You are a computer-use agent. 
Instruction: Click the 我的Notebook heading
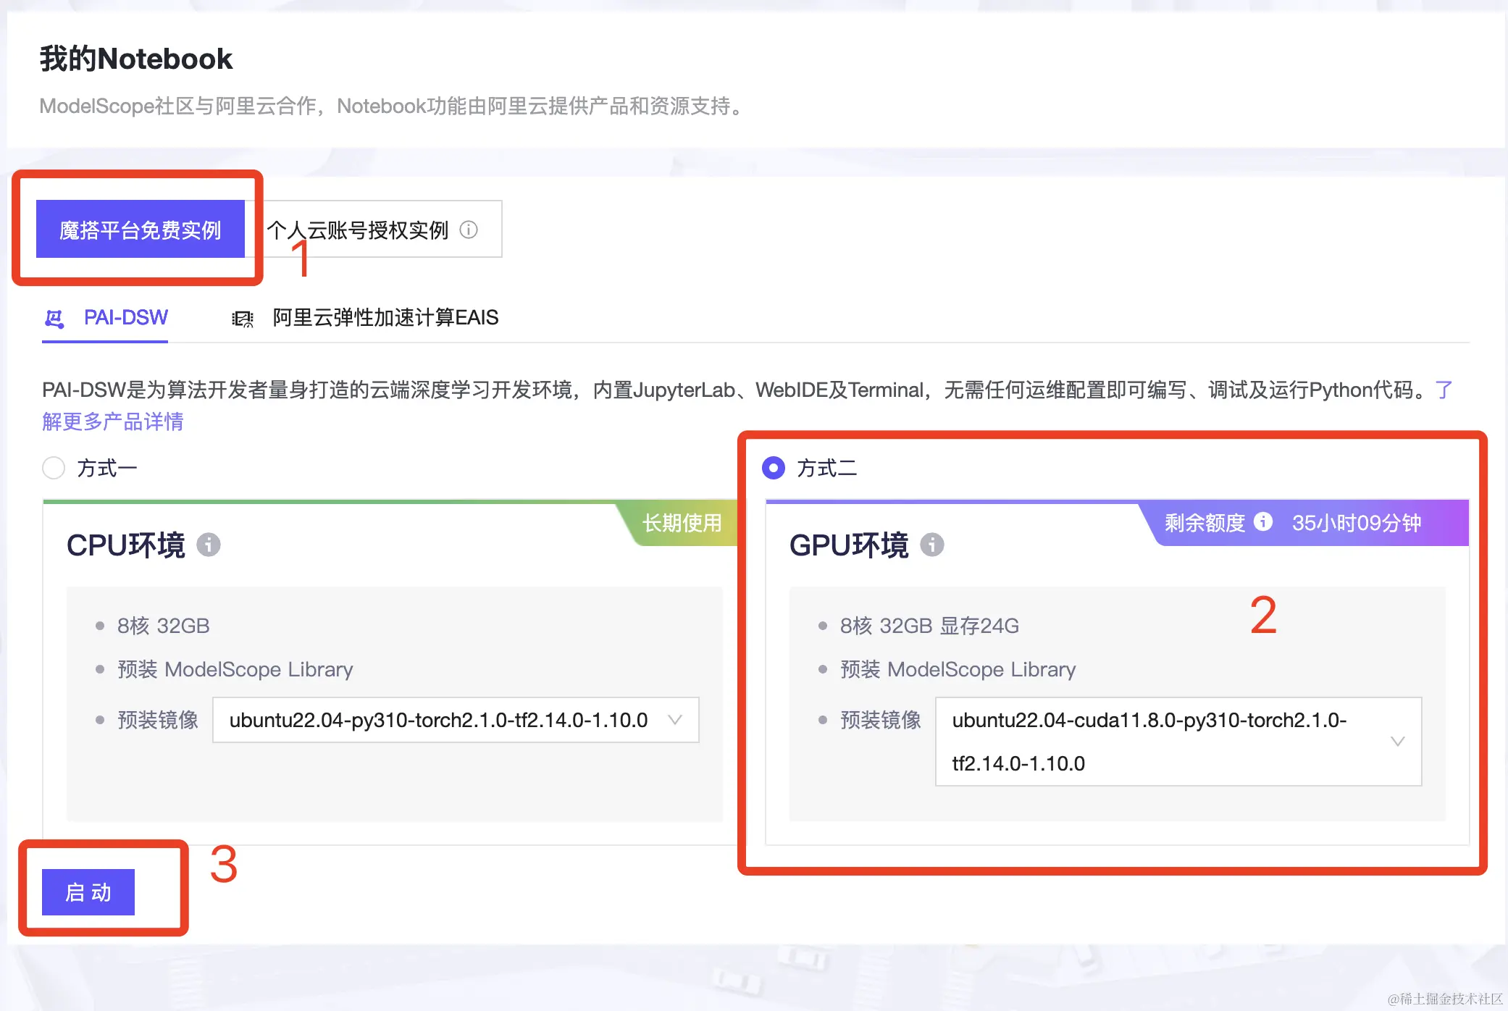(x=136, y=59)
